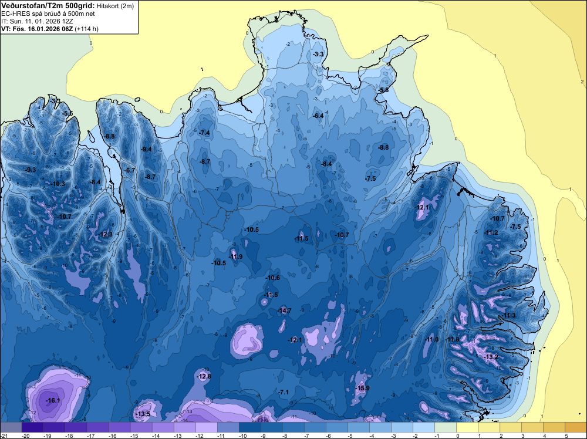Click the -7.4 temperature value
587x439 pixels.
click(204, 133)
